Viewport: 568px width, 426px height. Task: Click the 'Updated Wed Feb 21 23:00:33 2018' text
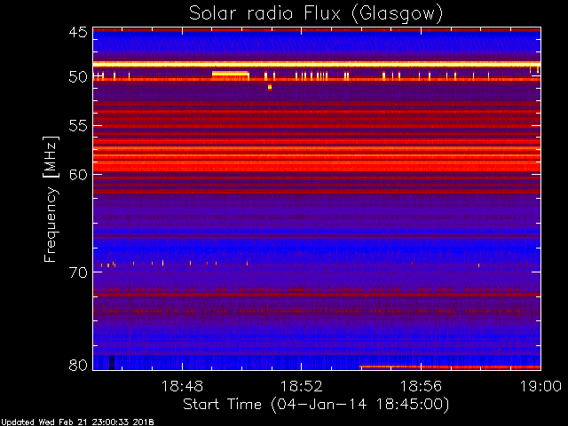coord(77,422)
